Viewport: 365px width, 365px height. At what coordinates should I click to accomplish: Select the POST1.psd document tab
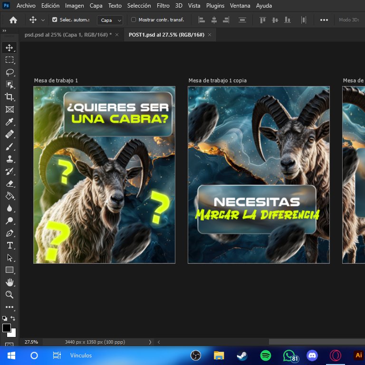[166, 35]
